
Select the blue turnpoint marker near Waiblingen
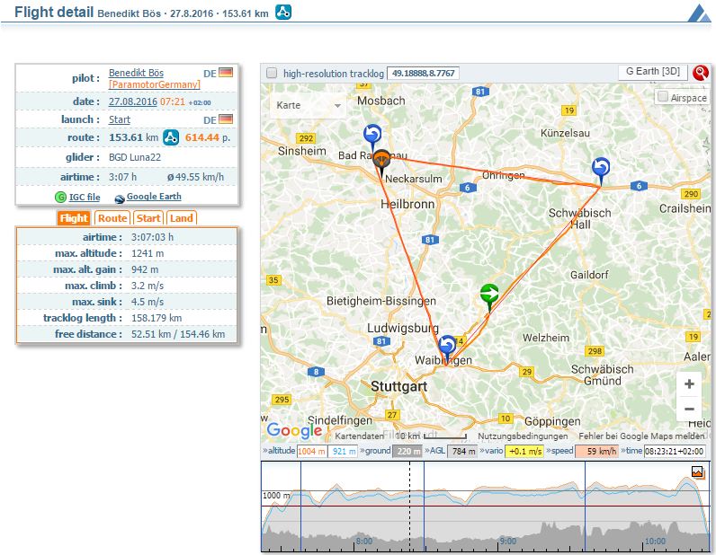pos(447,346)
